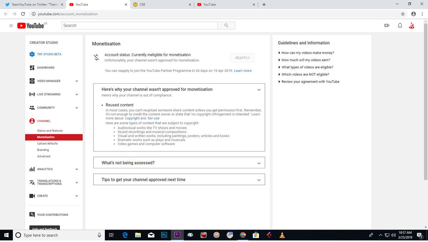Click the Help and feedback button
This screenshot has width=428, height=242.
click(x=44, y=228)
